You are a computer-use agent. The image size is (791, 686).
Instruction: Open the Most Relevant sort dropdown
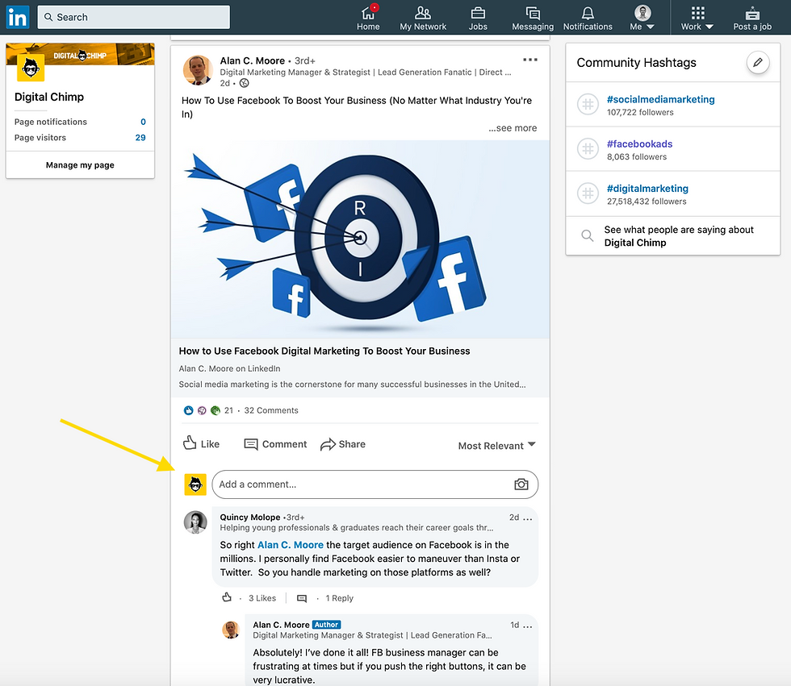[496, 446]
